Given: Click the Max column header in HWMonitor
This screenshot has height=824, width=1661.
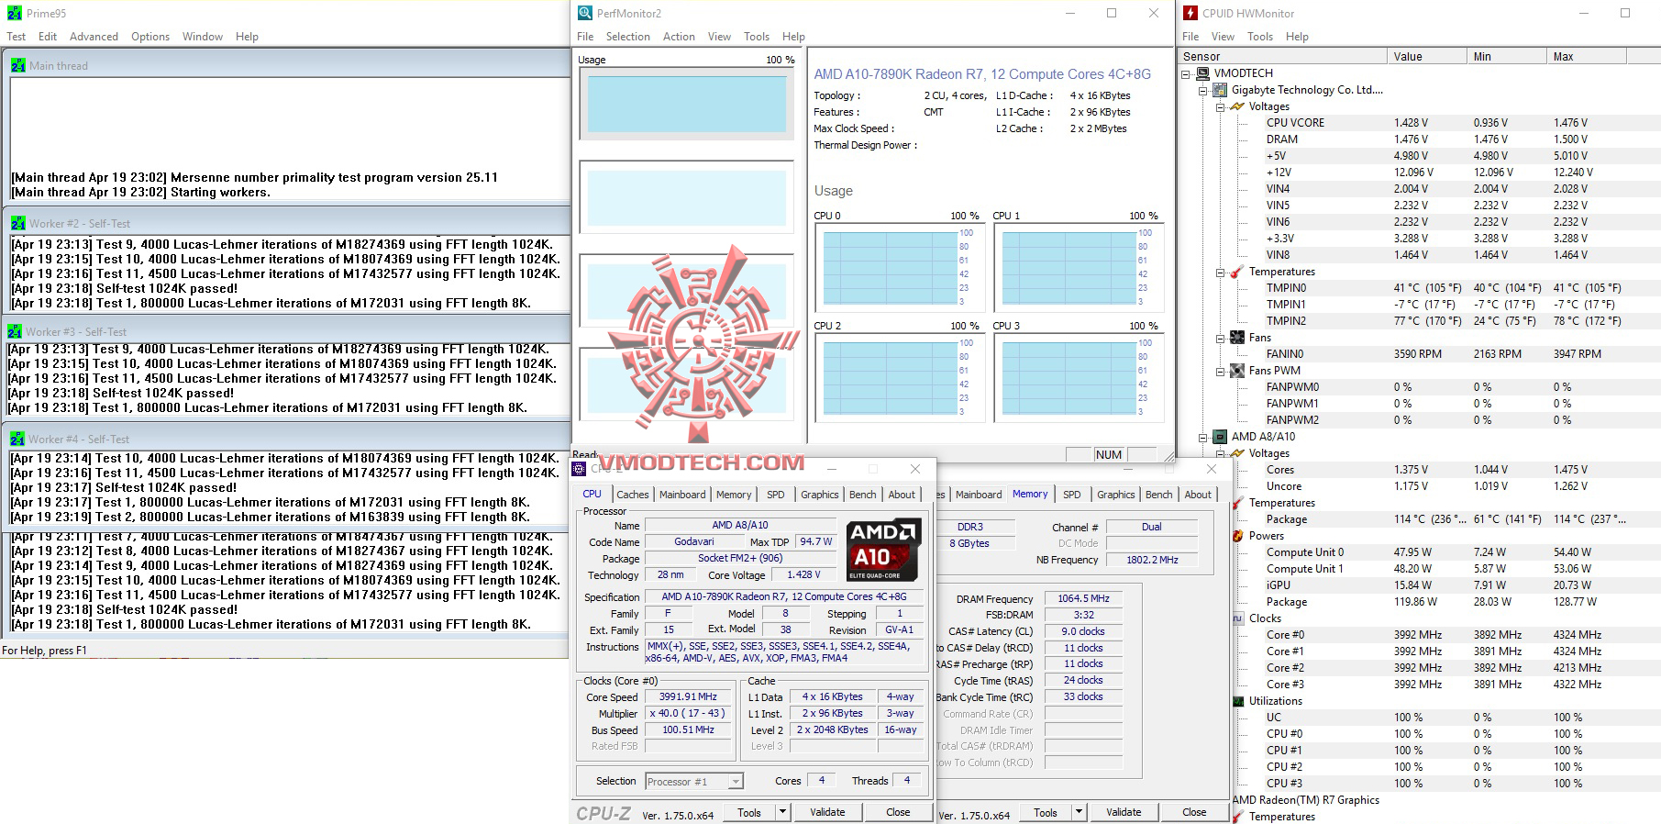Looking at the screenshot, I should click(x=1586, y=57).
